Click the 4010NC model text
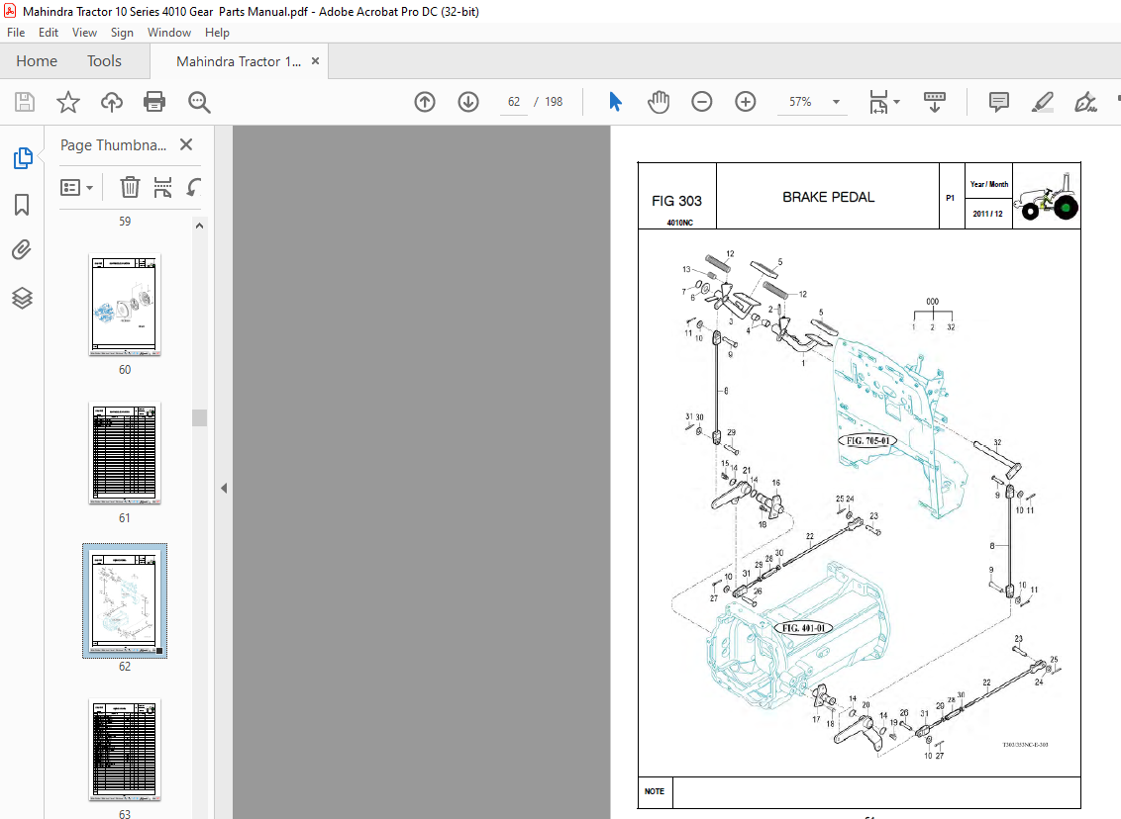 coord(680,223)
